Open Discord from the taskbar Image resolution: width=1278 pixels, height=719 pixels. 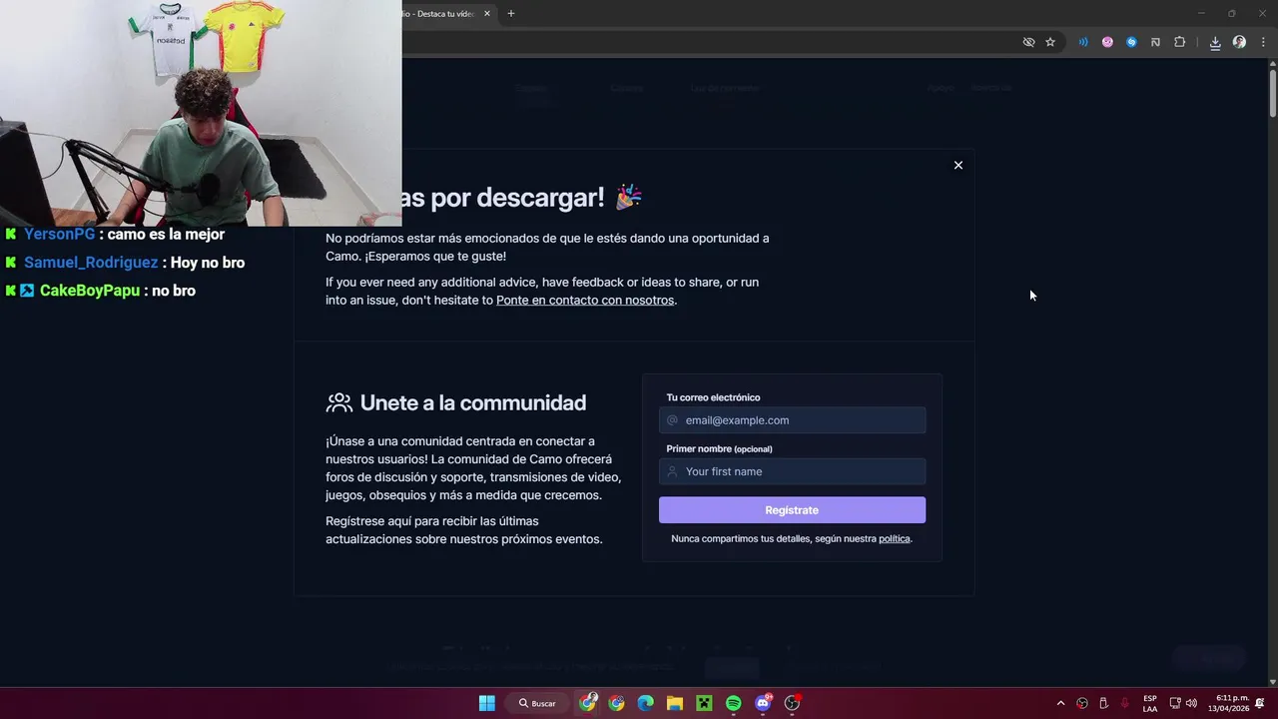[763, 703]
